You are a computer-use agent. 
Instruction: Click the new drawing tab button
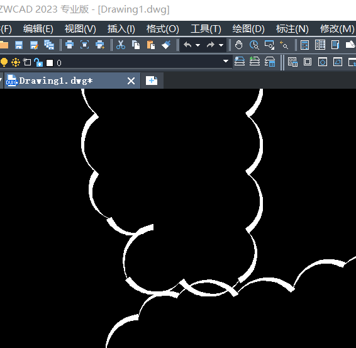tap(152, 81)
